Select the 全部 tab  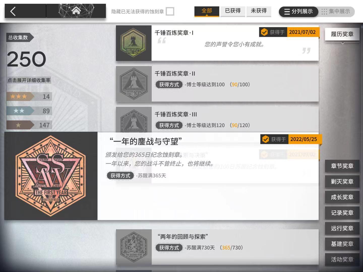[x=207, y=11]
